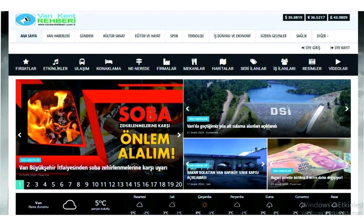Click Üye Giriş login link
The height and width of the screenshot is (218, 364).
tap(311, 48)
